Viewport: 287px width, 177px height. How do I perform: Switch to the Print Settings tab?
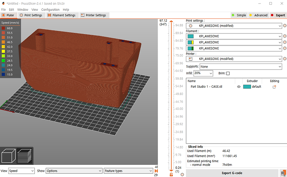(x=31, y=15)
